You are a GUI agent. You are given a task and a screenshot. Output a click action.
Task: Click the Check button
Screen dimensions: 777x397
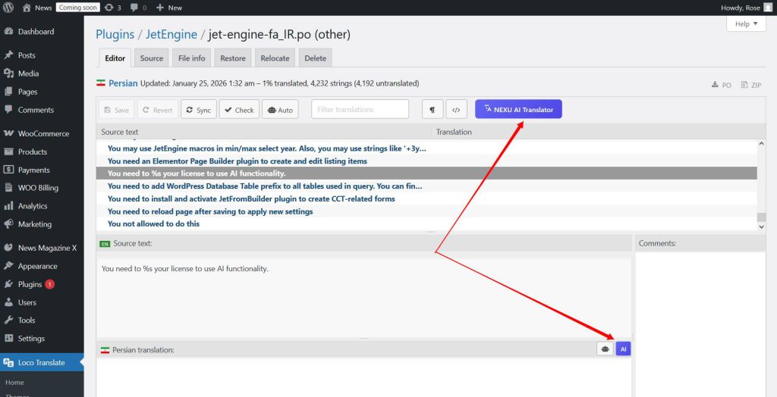click(239, 110)
